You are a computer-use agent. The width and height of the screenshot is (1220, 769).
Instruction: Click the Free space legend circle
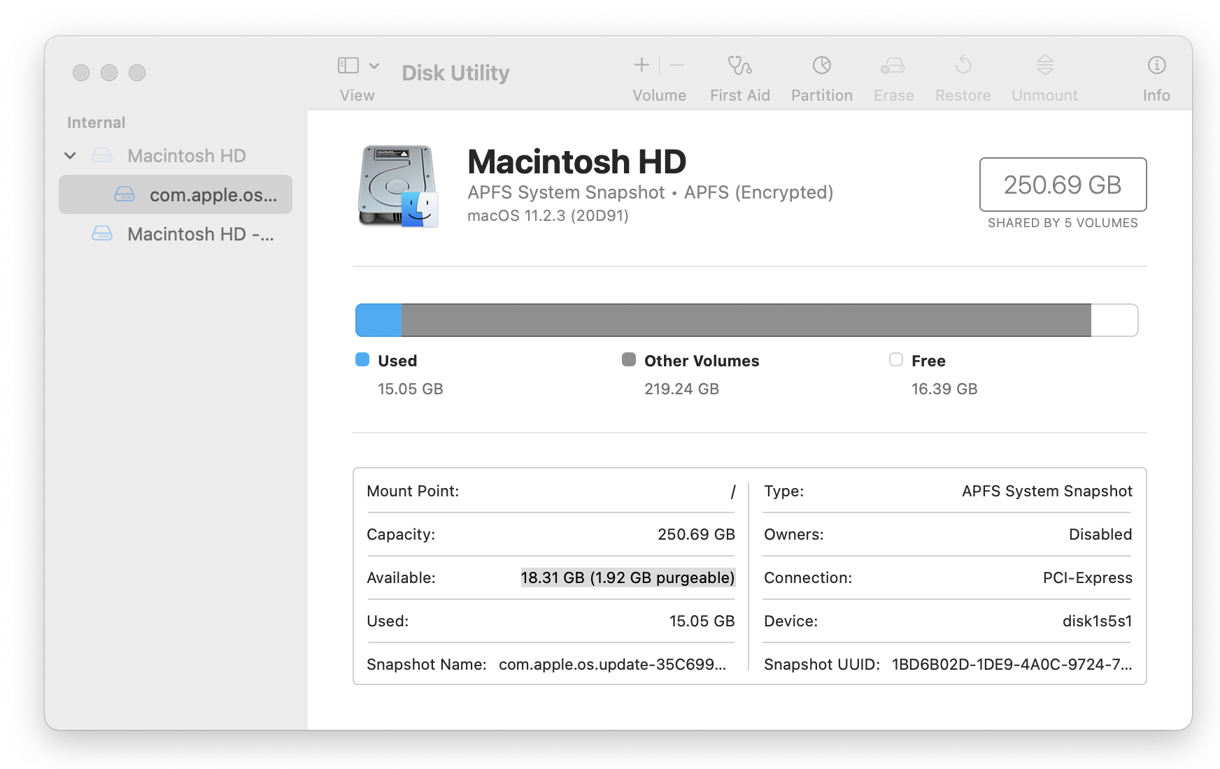pyautogui.click(x=895, y=360)
